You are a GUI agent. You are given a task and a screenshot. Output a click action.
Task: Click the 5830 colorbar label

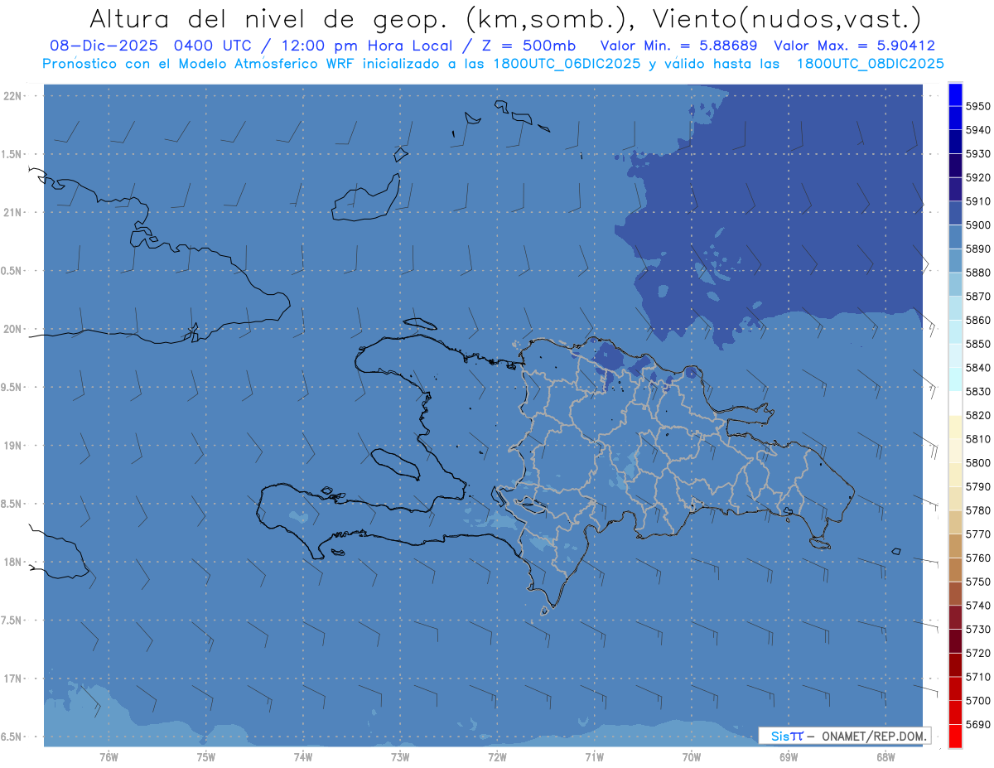(x=977, y=391)
